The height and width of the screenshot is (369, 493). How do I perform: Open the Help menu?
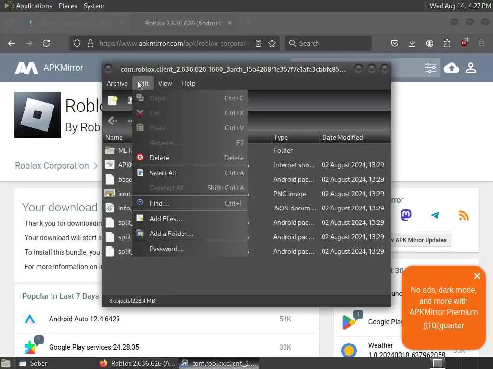pyautogui.click(x=188, y=84)
